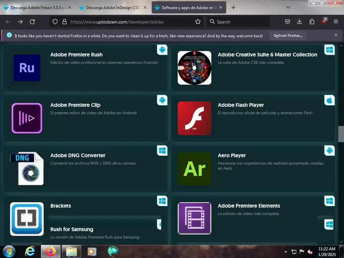The height and width of the screenshot is (258, 344).
Task: Close the Software y apps de Adobe tab
Action: pyautogui.click(x=221, y=7)
